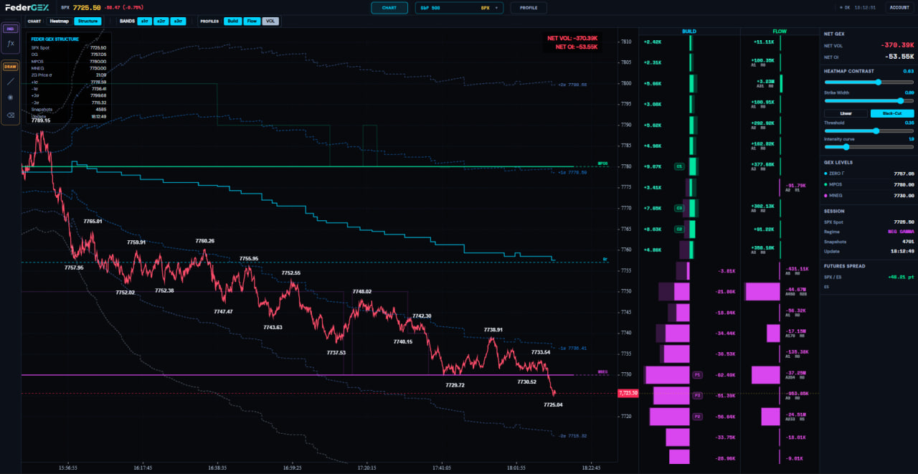Viewport: 918px width, 474px height.
Task: Open the S&P 500 SPX symbol dropdown
Action: 459,8
